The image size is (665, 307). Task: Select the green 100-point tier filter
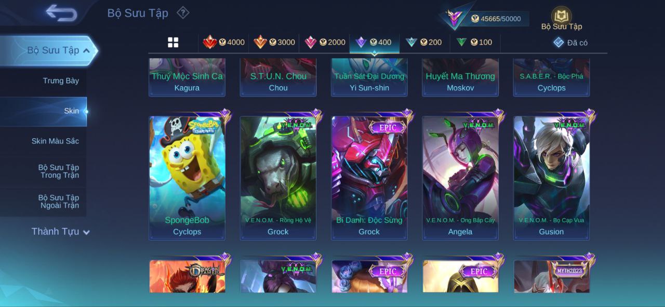point(474,42)
